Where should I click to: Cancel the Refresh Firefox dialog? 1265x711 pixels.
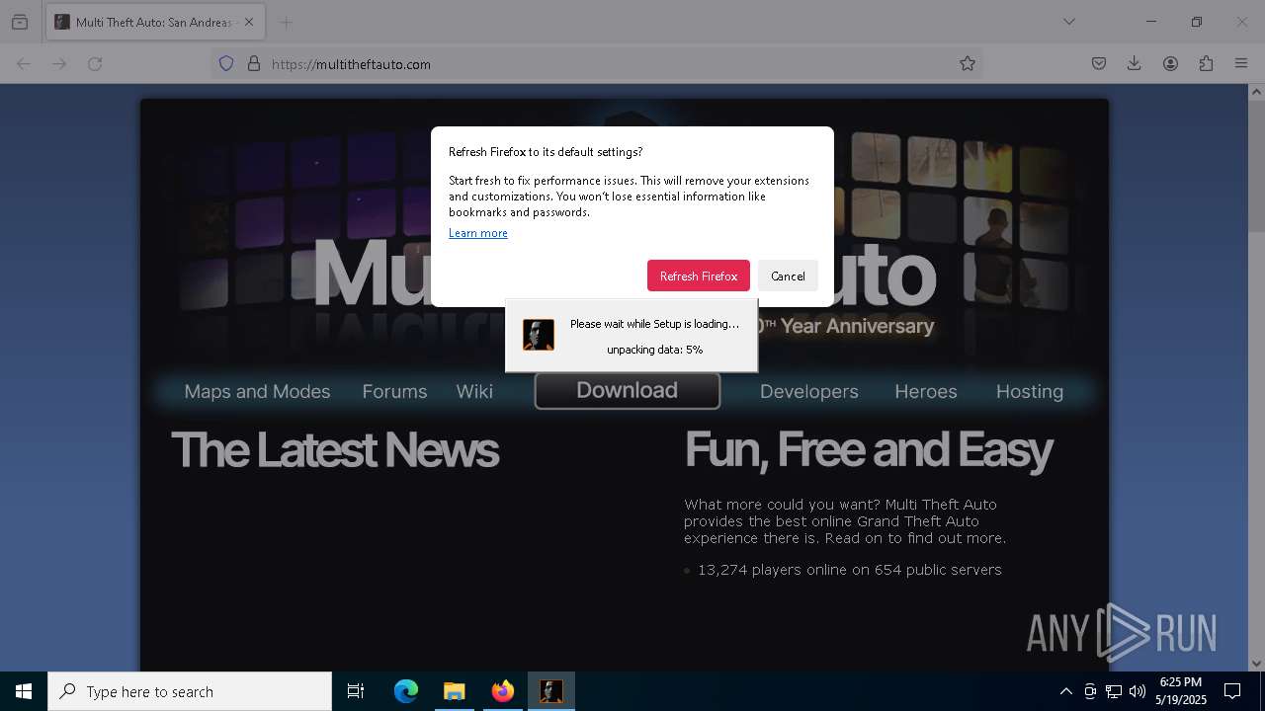[788, 276]
